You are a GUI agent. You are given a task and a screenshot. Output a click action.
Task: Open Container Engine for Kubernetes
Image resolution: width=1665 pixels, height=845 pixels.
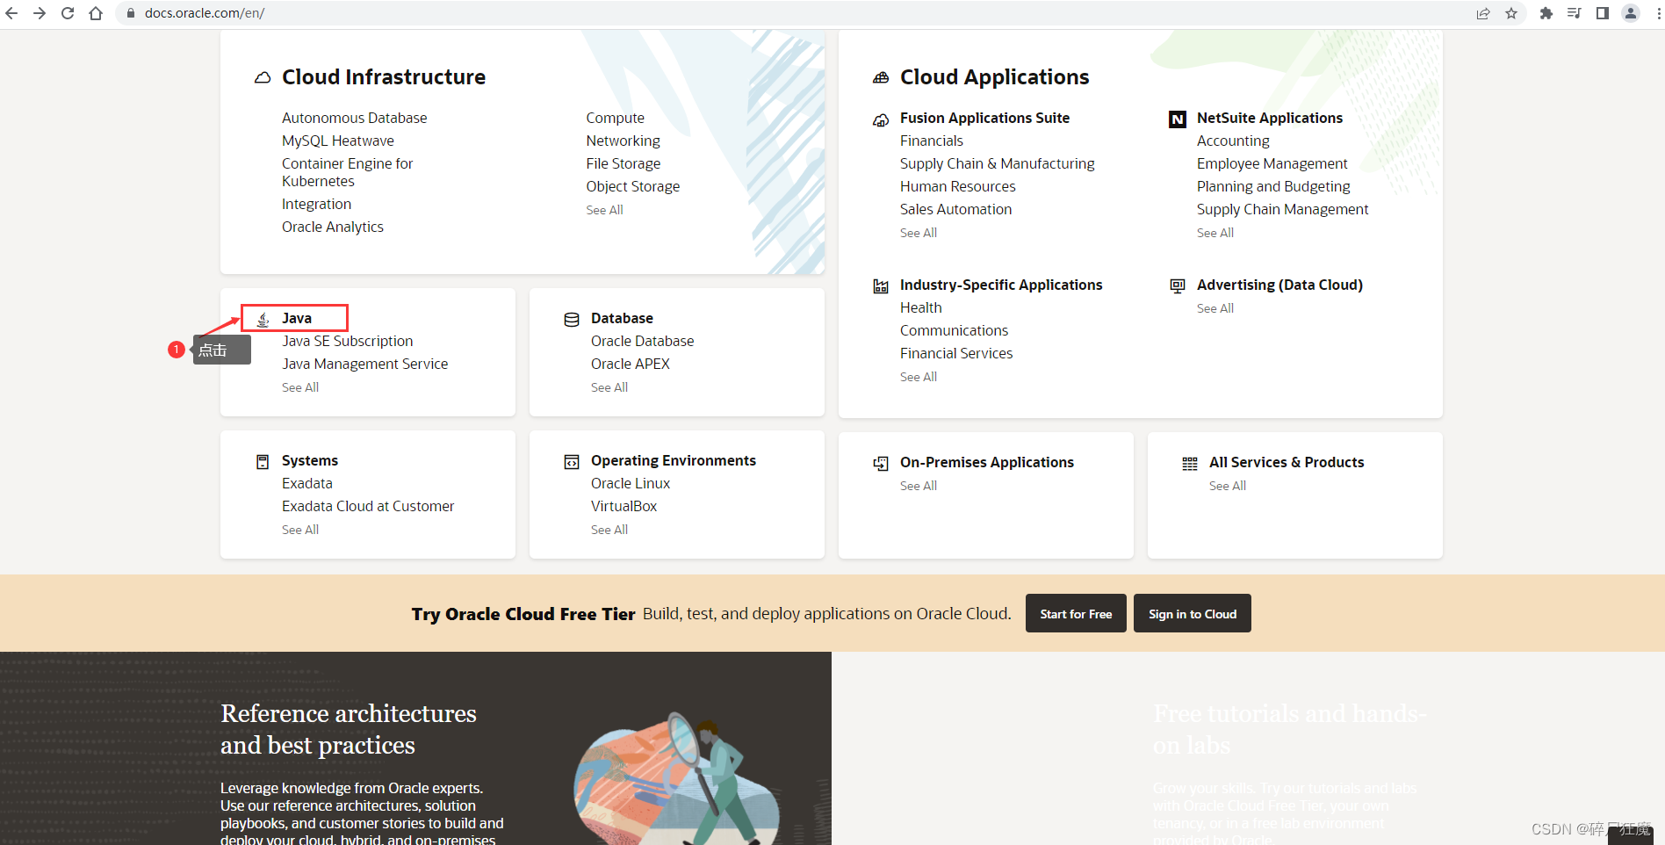(x=348, y=172)
